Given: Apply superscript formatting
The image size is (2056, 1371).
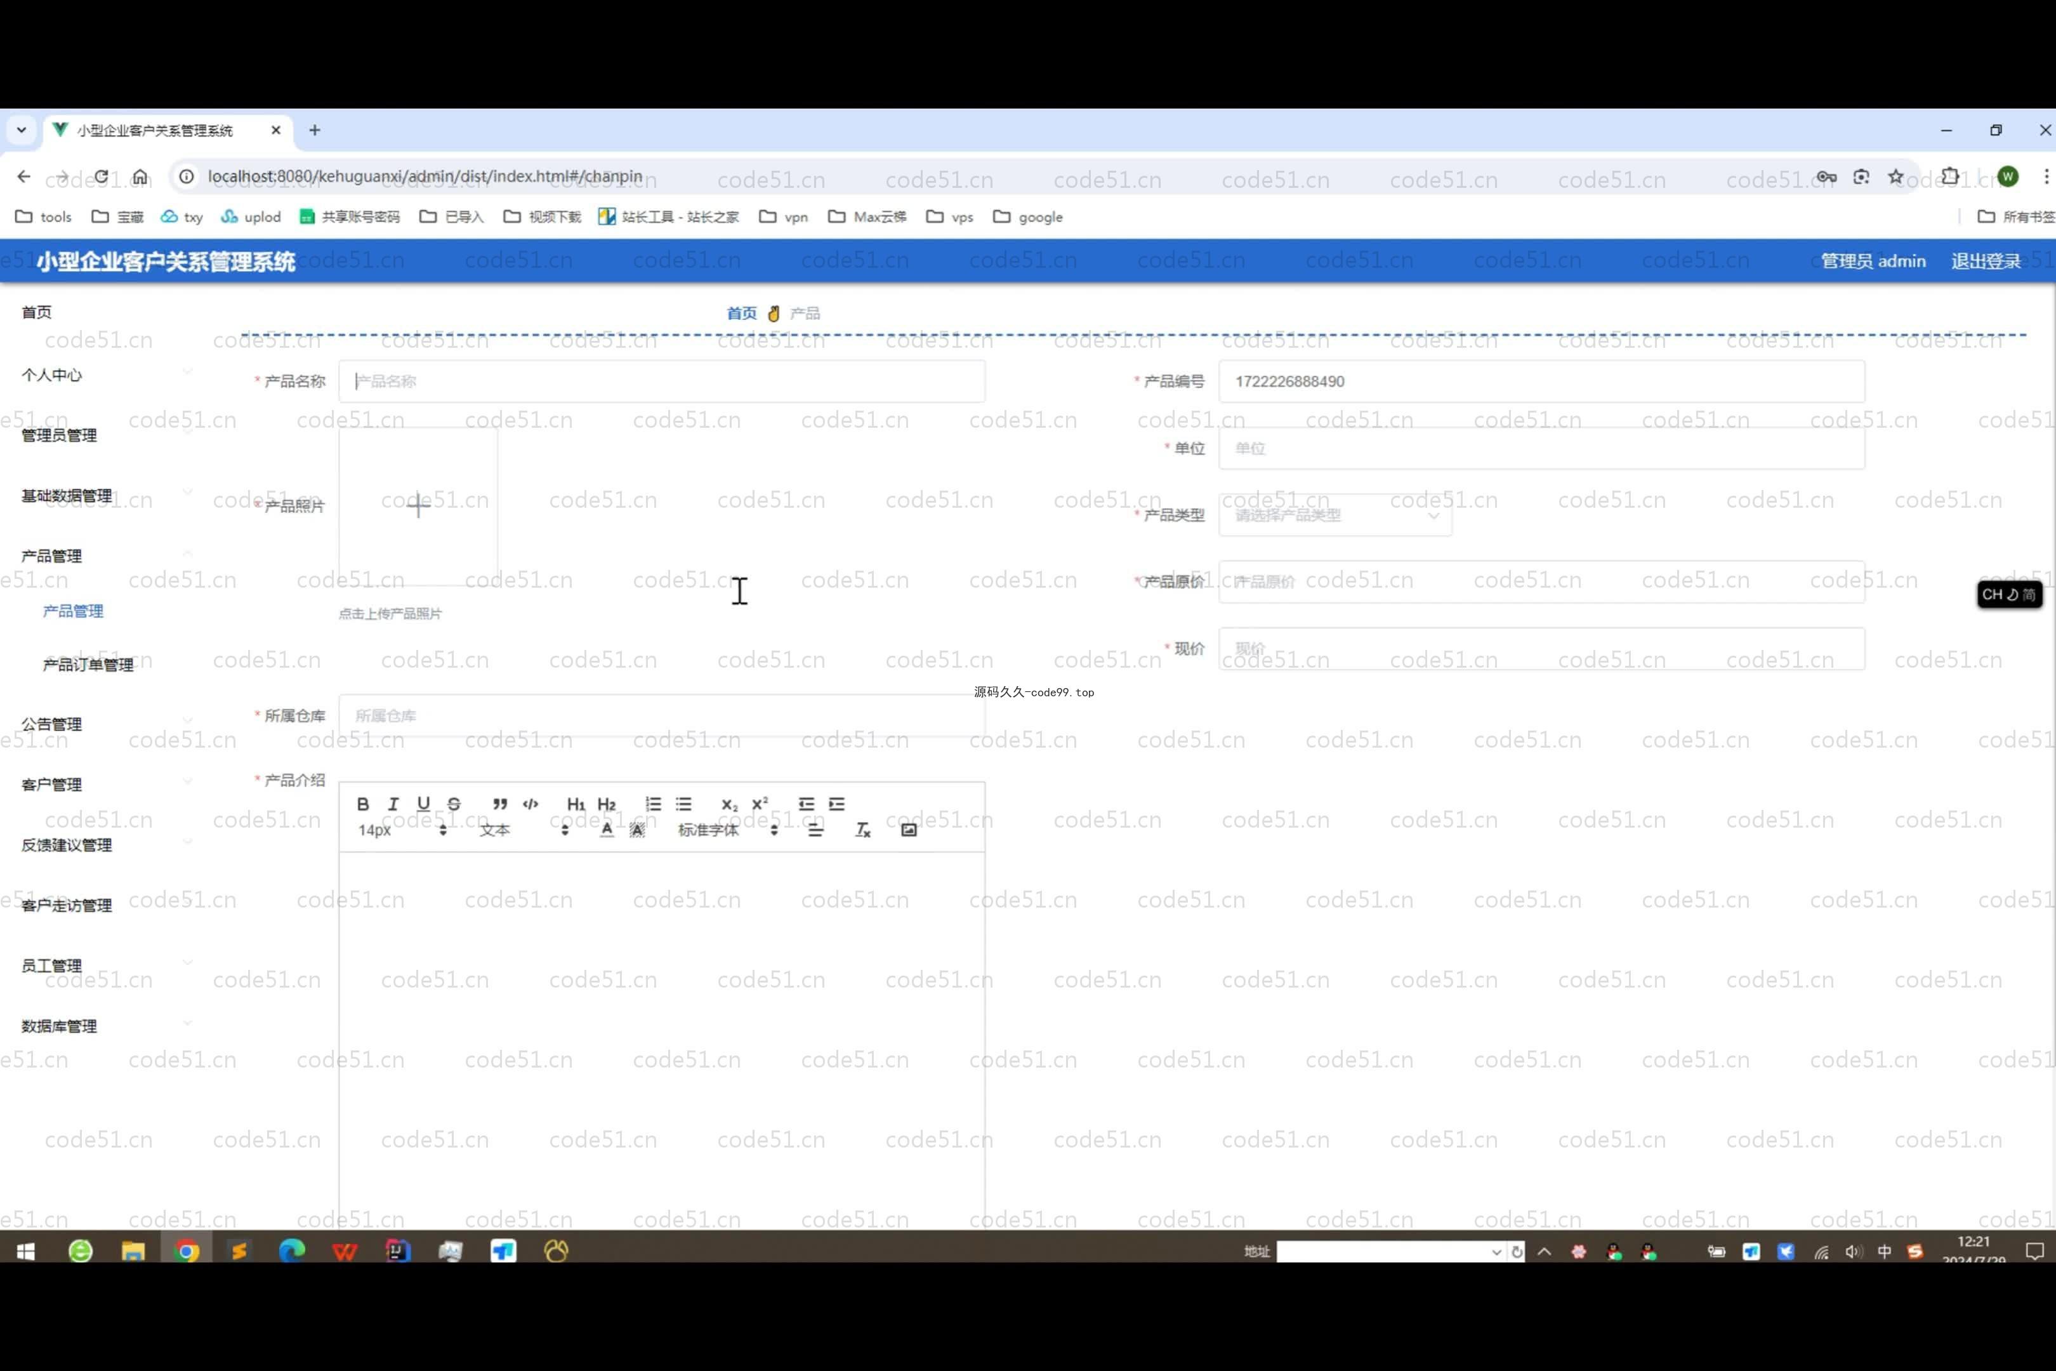Looking at the screenshot, I should click(760, 804).
